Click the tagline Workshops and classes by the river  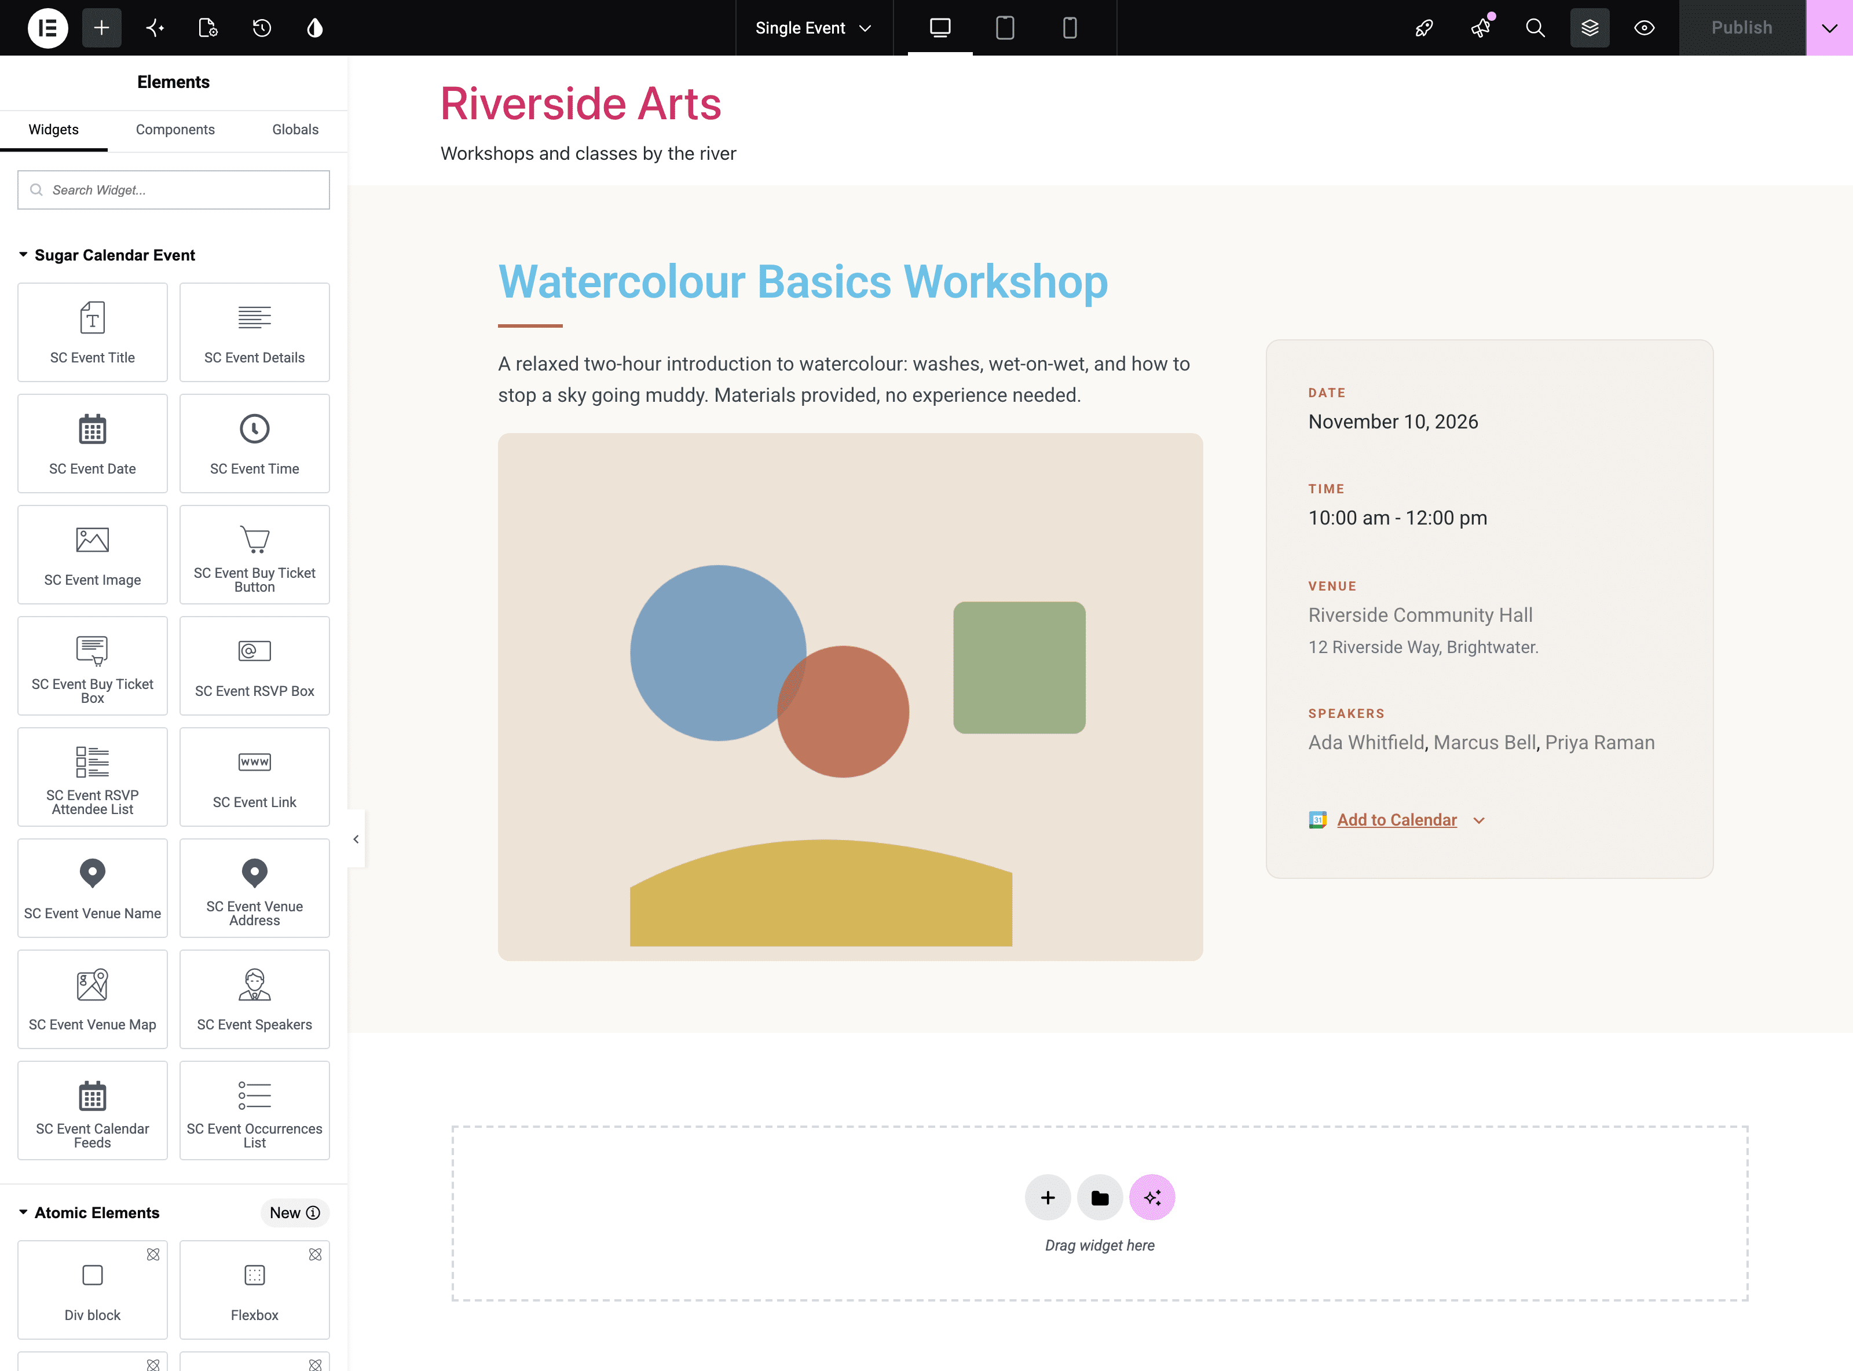click(588, 153)
